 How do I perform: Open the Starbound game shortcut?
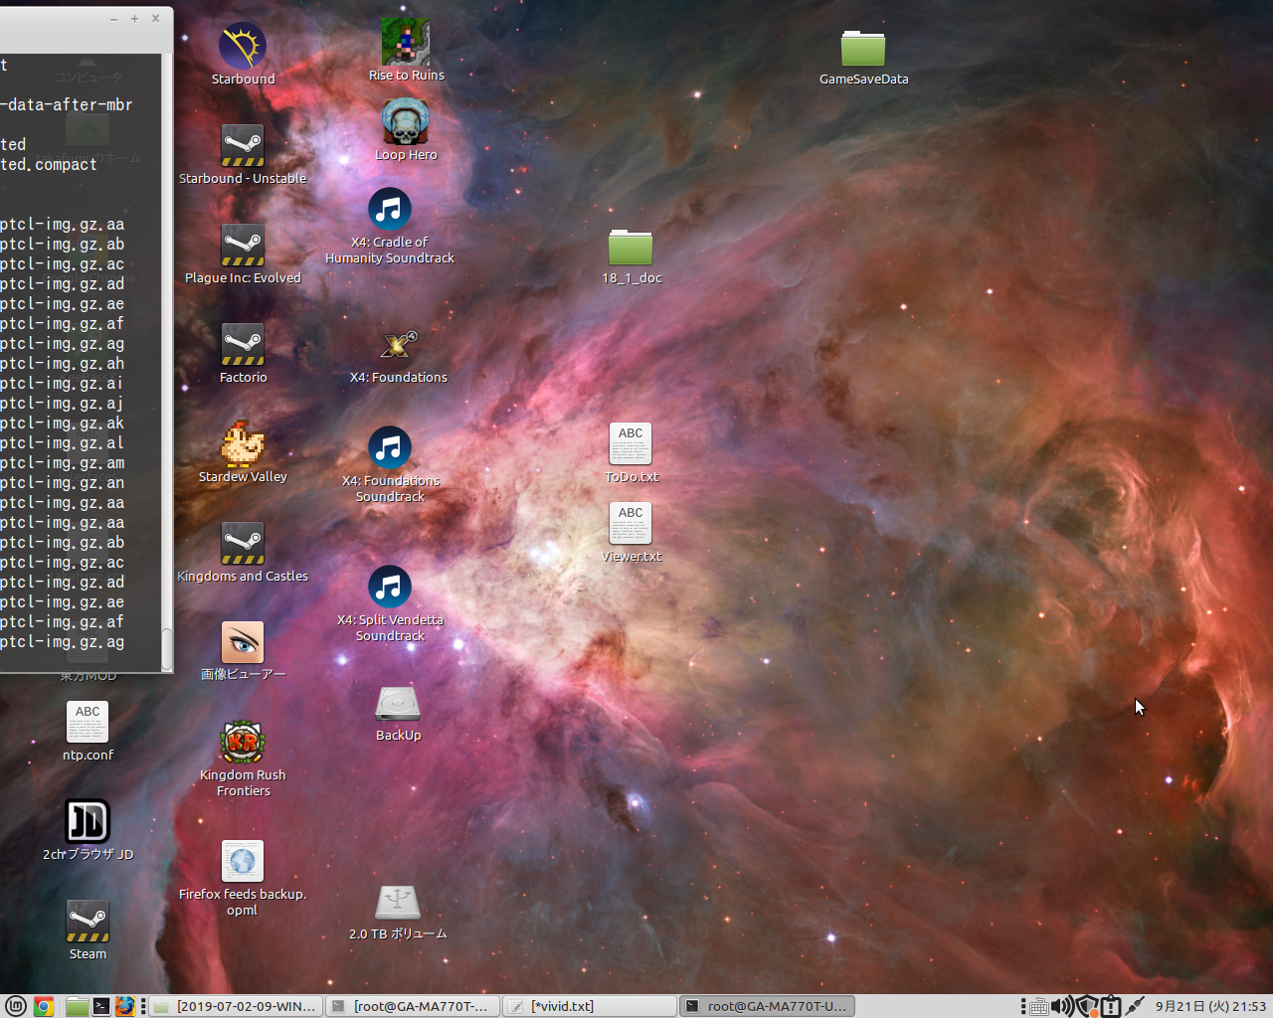(242, 47)
